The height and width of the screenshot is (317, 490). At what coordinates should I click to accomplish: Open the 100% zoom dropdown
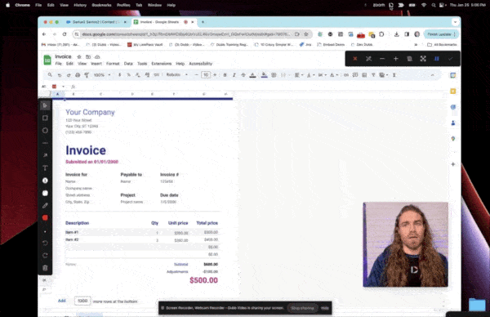(102, 75)
